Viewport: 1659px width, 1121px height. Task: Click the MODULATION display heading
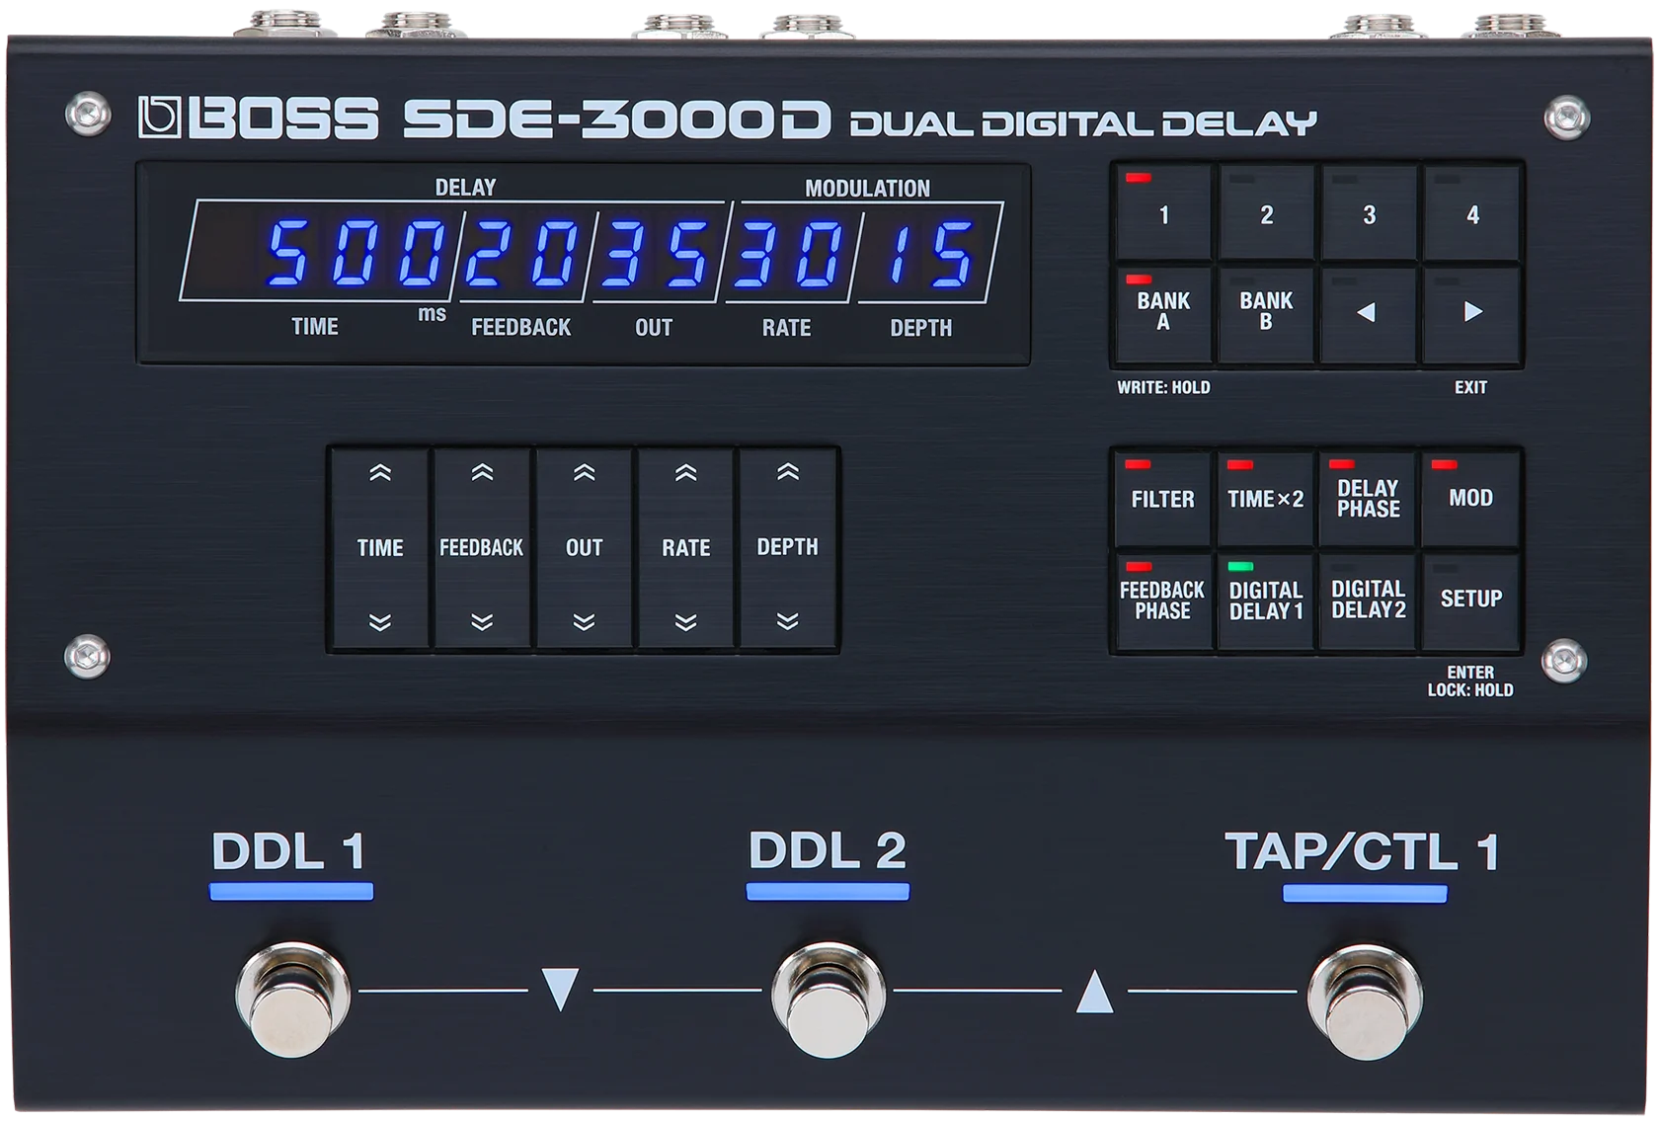click(x=867, y=189)
